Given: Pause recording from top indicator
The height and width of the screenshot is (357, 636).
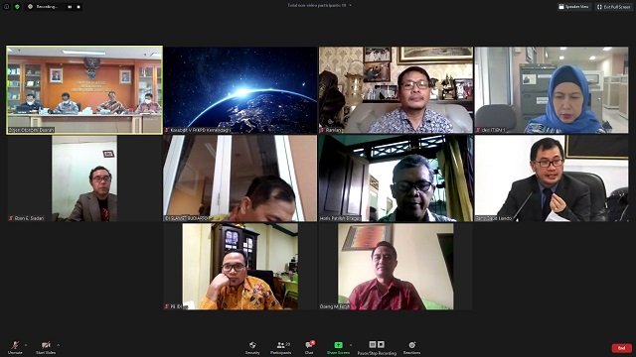Looking at the screenshot, I should [70, 7].
